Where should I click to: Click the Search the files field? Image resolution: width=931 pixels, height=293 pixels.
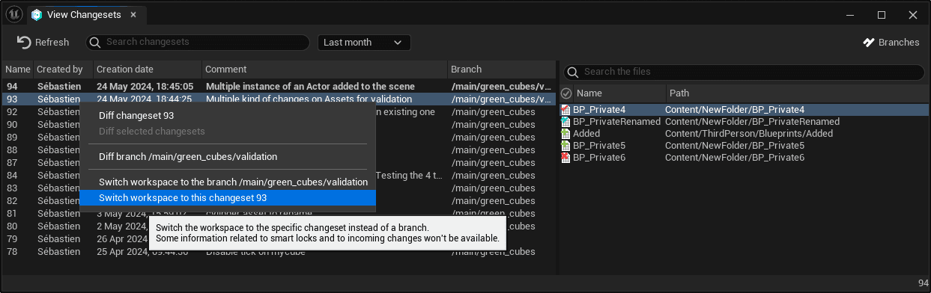[x=744, y=72]
